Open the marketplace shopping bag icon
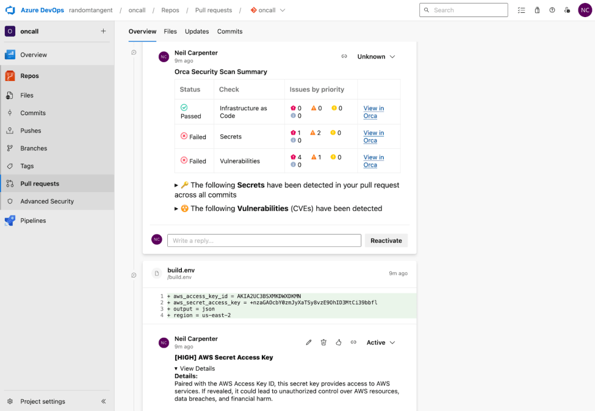 (537, 10)
